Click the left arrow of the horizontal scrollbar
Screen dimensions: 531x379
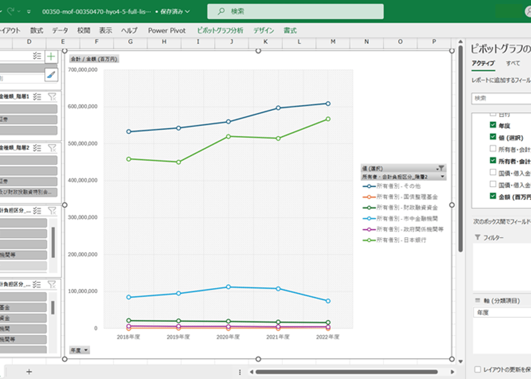point(251,372)
